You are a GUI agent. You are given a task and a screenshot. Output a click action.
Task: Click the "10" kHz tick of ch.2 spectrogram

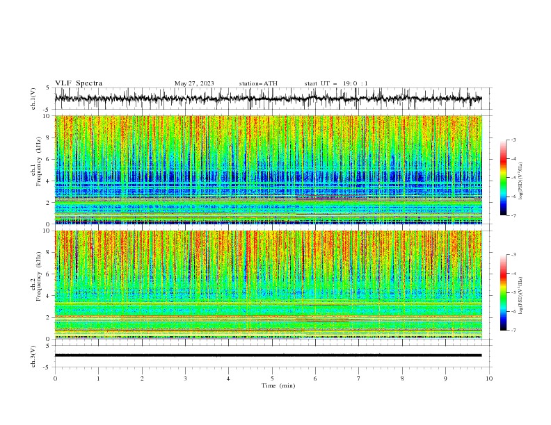47,231
